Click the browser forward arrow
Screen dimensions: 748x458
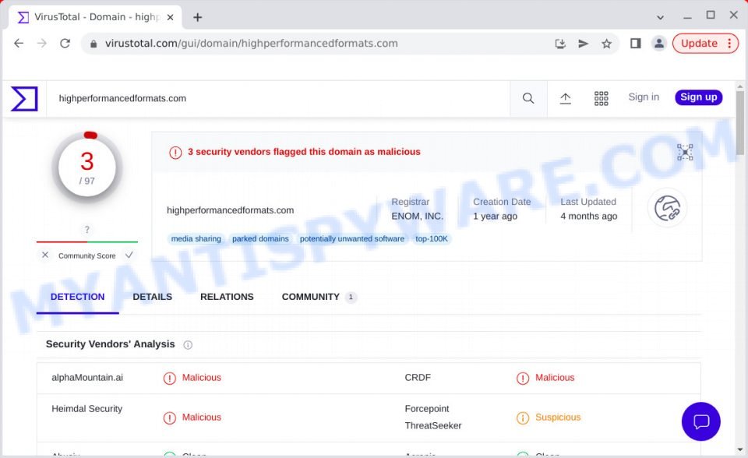tap(42, 44)
